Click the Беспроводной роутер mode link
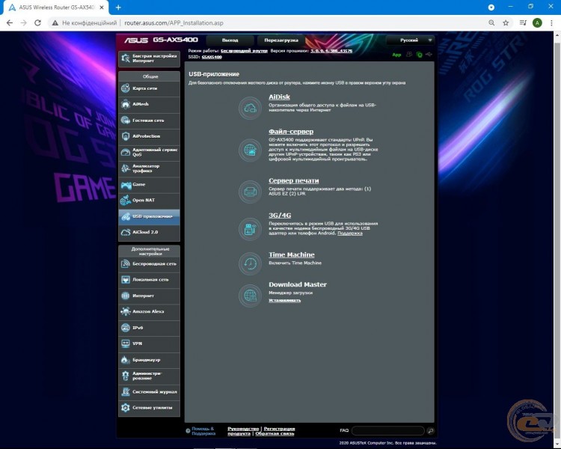This screenshot has height=449, width=561. click(244, 51)
